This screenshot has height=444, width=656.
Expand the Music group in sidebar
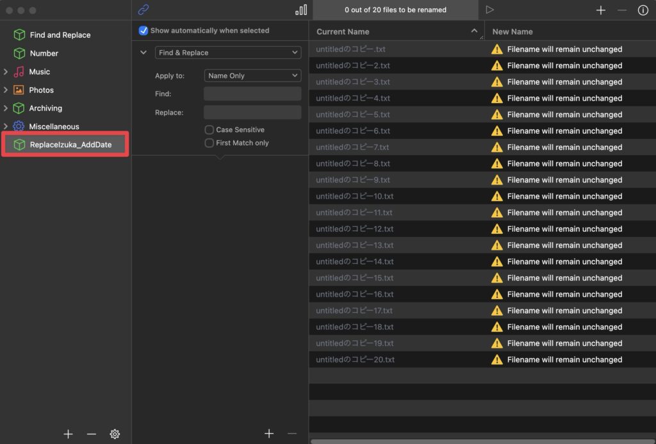coord(6,72)
